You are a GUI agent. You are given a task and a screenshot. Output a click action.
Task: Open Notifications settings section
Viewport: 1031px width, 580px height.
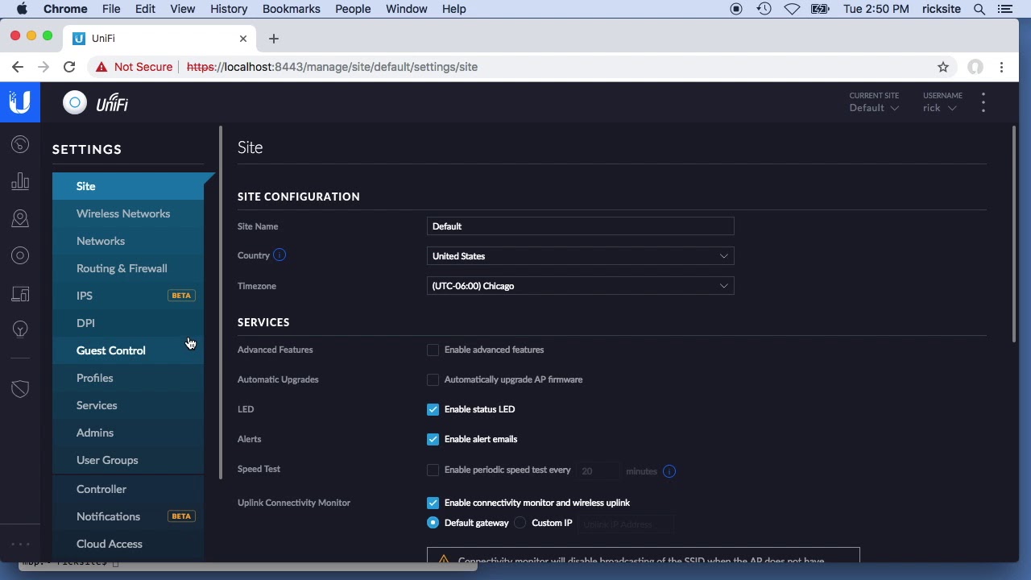129,516
